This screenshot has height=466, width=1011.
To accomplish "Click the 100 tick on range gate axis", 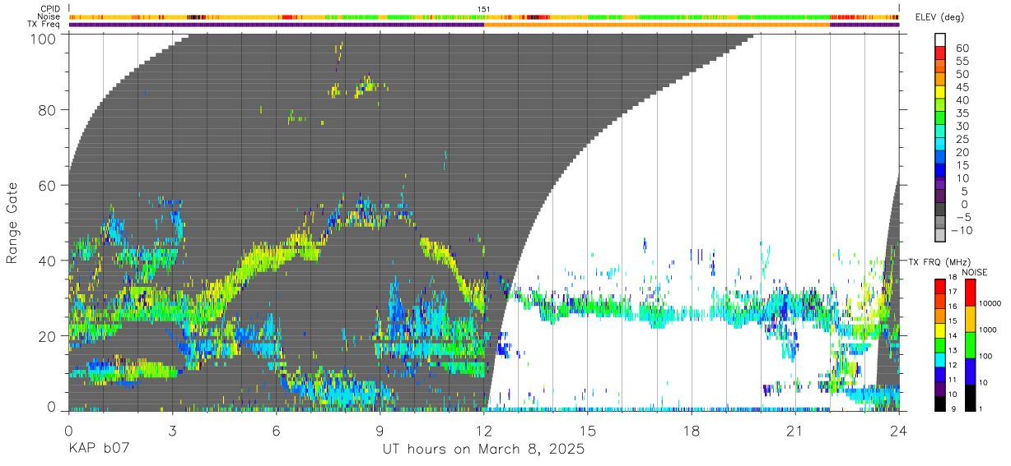I will (43, 38).
